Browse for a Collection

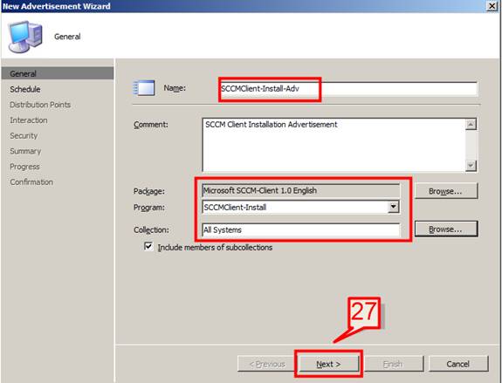click(446, 229)
